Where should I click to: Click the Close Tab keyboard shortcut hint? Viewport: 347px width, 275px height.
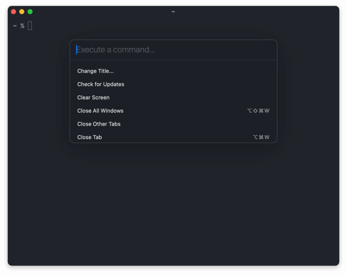261,137
